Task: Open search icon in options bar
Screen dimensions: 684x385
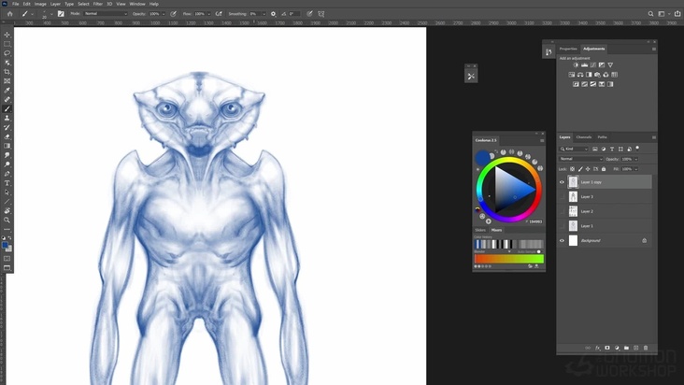Action: (x=650, y=14)
